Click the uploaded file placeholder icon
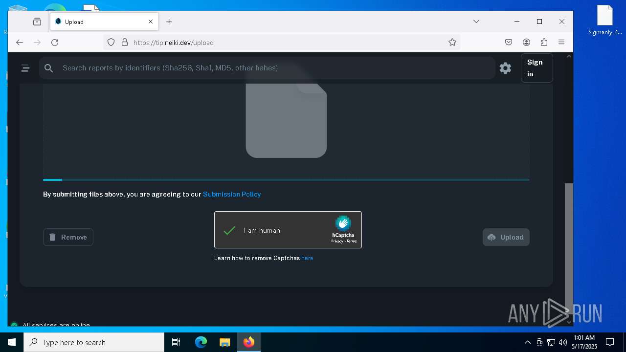This screenshot has width=626, height=352. pyautogui.click(x=286, y=120)
